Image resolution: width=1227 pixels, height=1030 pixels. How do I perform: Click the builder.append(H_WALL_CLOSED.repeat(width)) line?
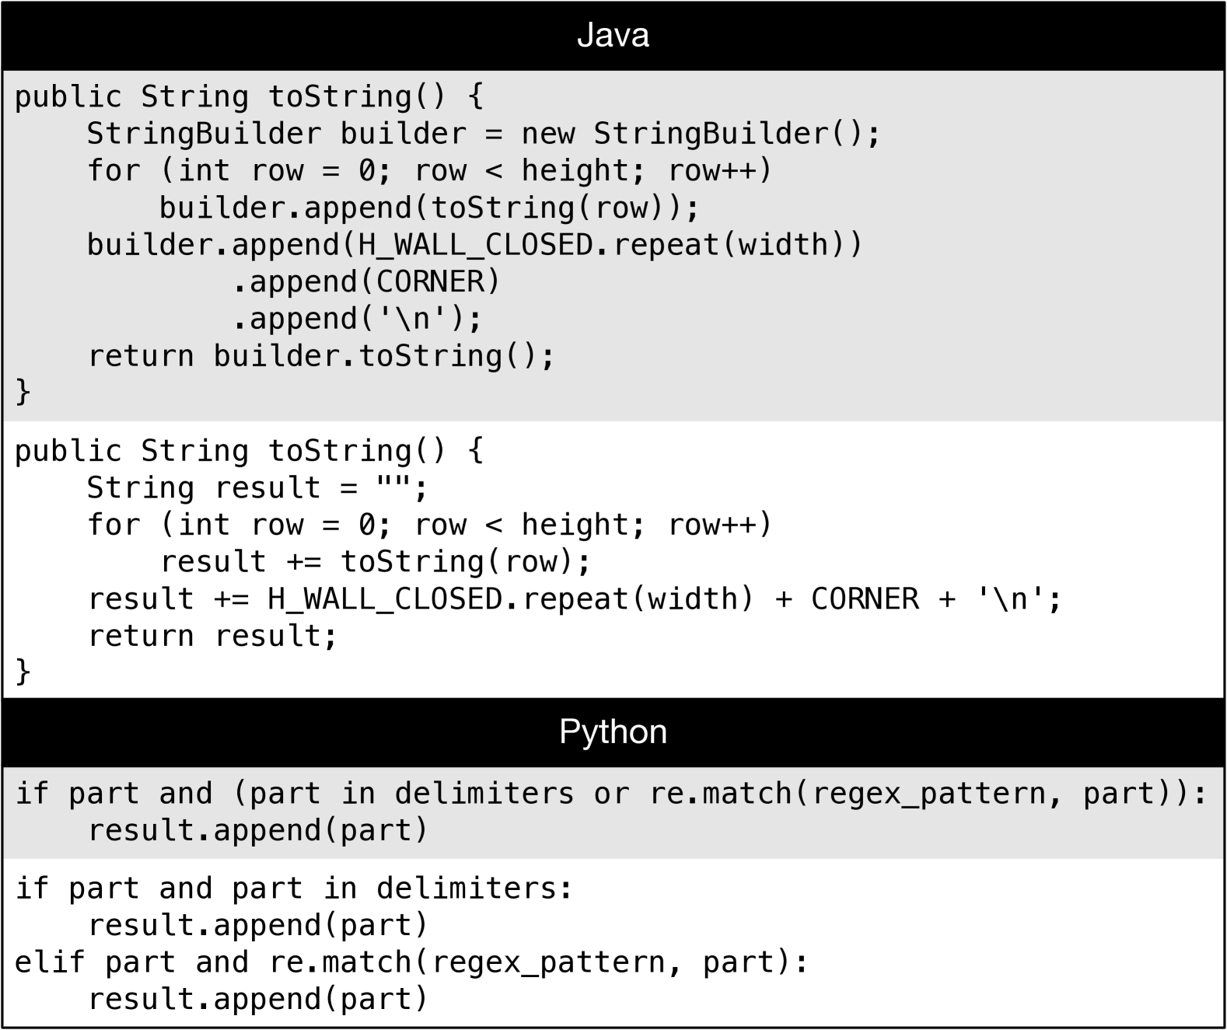coord(474,245)
